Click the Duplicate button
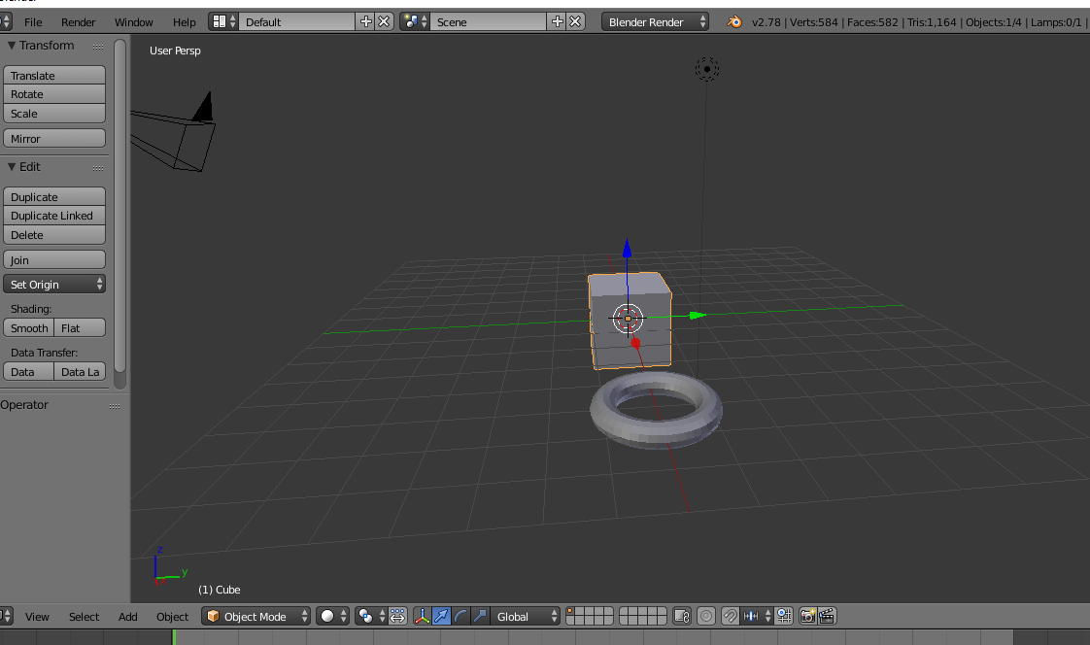The width and height of the screenshot is (1090, 645). [54, 196]
